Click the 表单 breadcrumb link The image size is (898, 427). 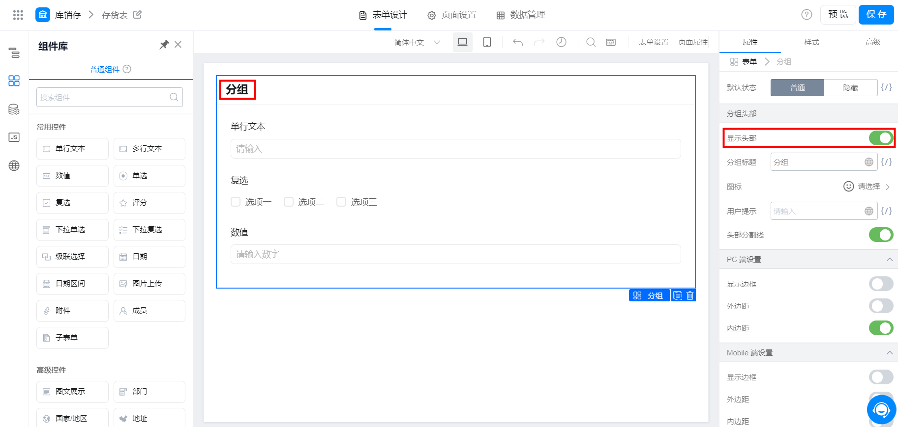pyautogui.click(x=749, y=61)
